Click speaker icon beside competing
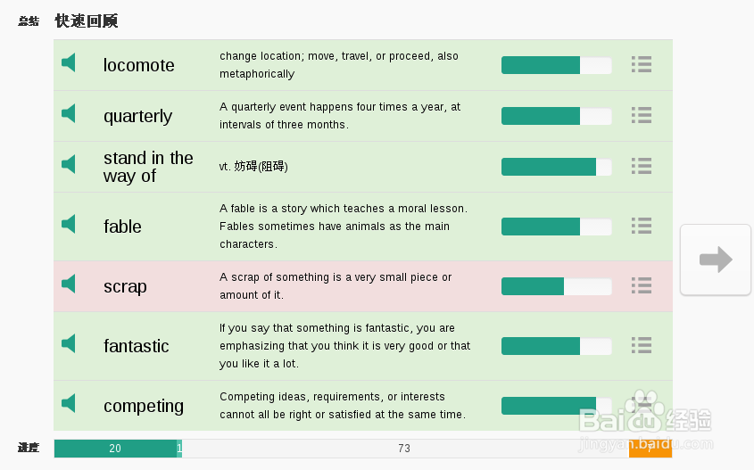Viewport: 754px width, 470px height. [x=69, y=403]
